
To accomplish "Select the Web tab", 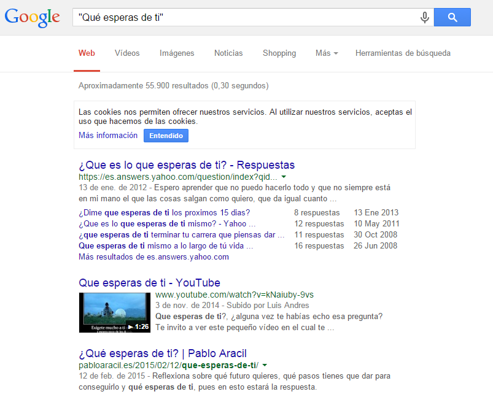I will [x=87, y=53].
